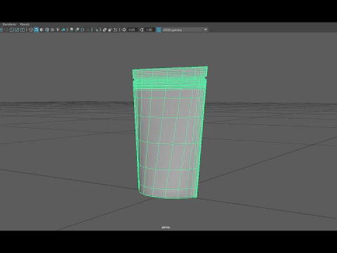
Task: Toggle X-ray active components icon
Action: (110, 30)
